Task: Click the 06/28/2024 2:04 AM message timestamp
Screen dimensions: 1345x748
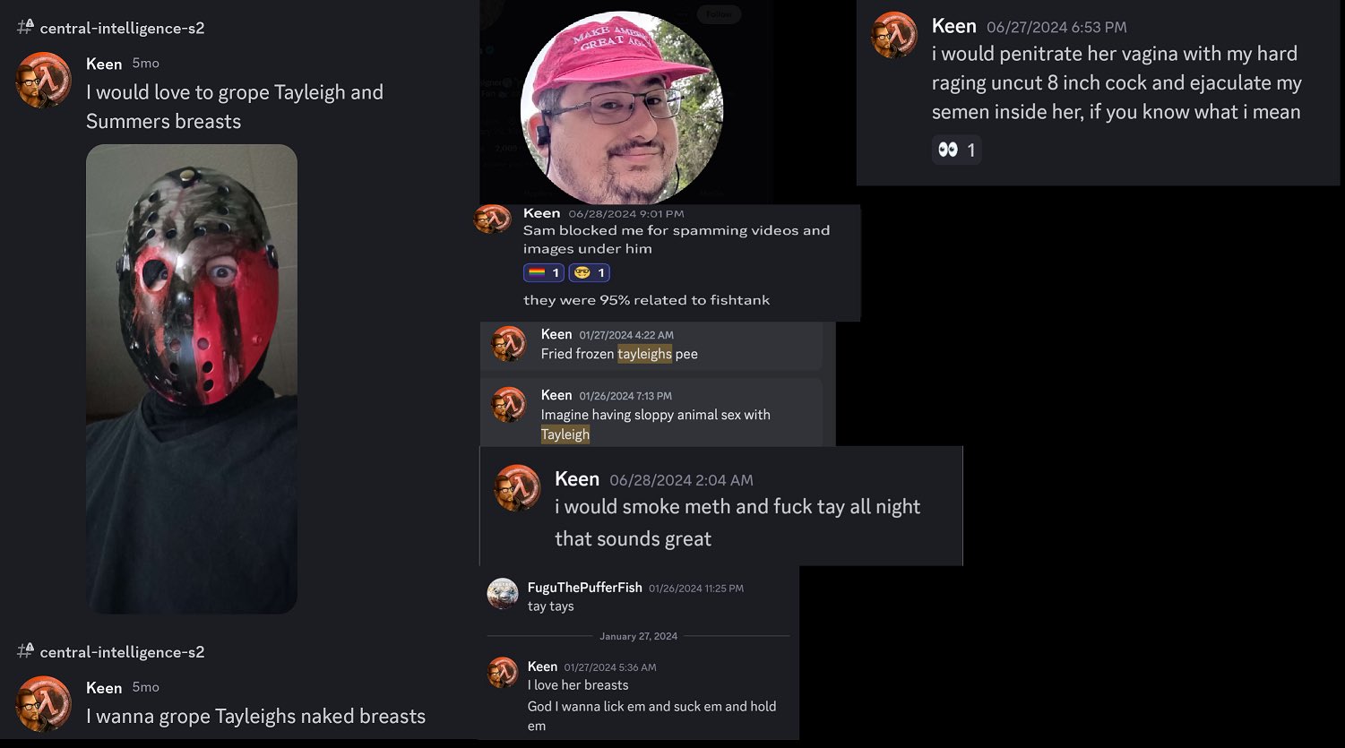Action: click(x=681, y=480)
